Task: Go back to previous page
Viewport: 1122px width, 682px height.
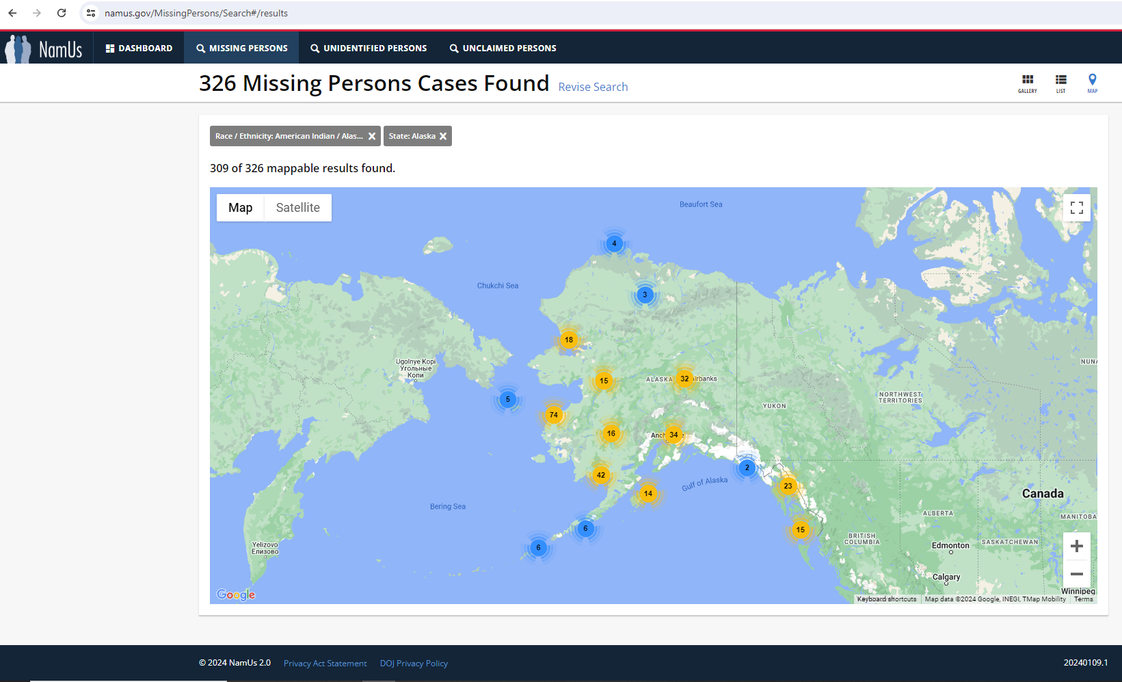Action: click(x=12, y=13)
